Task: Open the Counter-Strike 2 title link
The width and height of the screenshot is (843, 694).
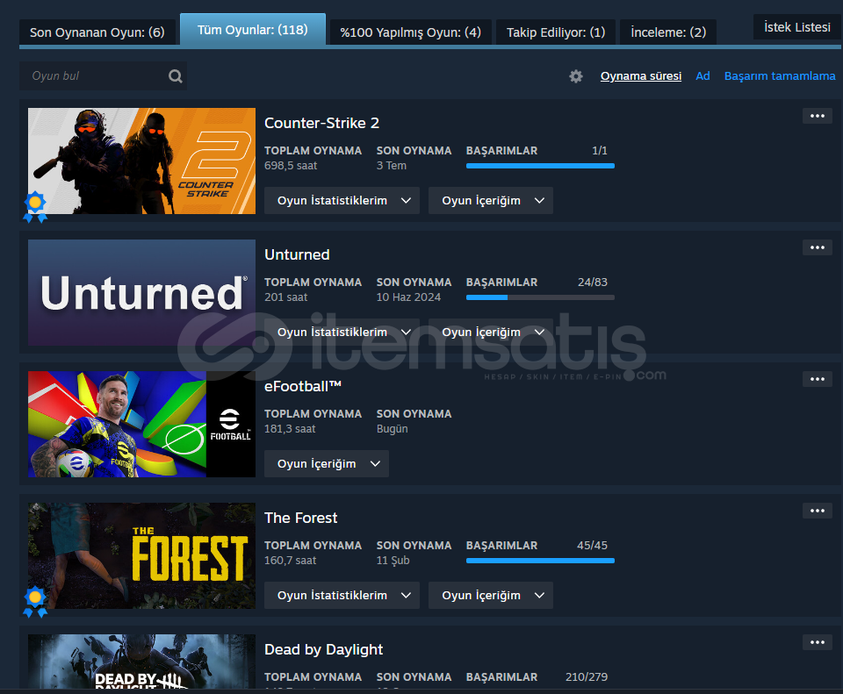Action: (x=321, y=123)
